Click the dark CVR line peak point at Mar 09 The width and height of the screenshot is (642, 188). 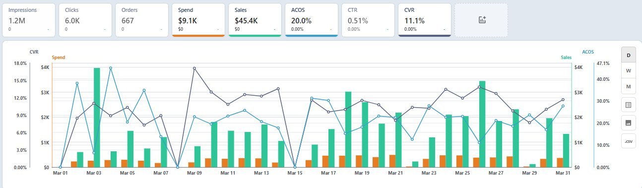point(194,68)
